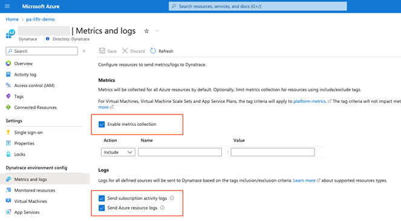The image size is (401, 221).
Task: Favorite this page with the star icon
Action: click(x=146, y=31)
